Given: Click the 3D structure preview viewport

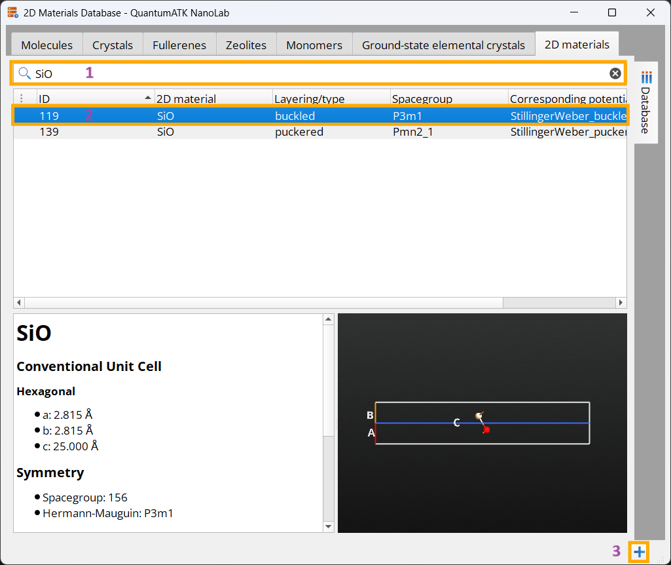Looking at the screenshot, I should coord(482,423).
